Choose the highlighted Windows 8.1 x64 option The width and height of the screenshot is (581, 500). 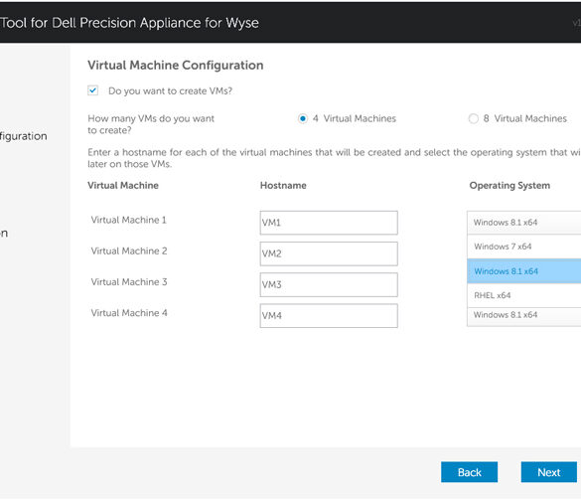click(x=524, y=271)
